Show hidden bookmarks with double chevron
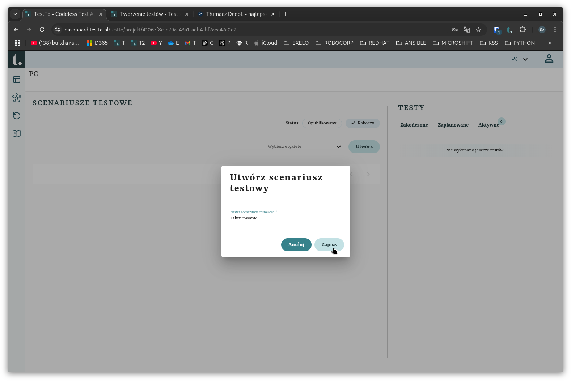The image size is (571, 381). pyautogui.click(x=550, y=43)
